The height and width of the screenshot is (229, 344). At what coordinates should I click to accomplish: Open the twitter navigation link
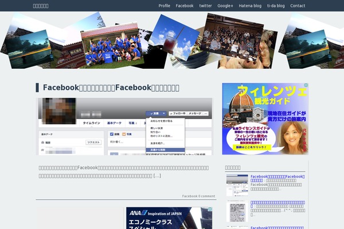point(205,6)
